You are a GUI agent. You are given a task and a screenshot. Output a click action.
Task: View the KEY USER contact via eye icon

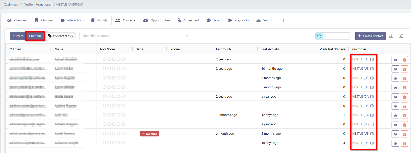click(x=395, y=134)
